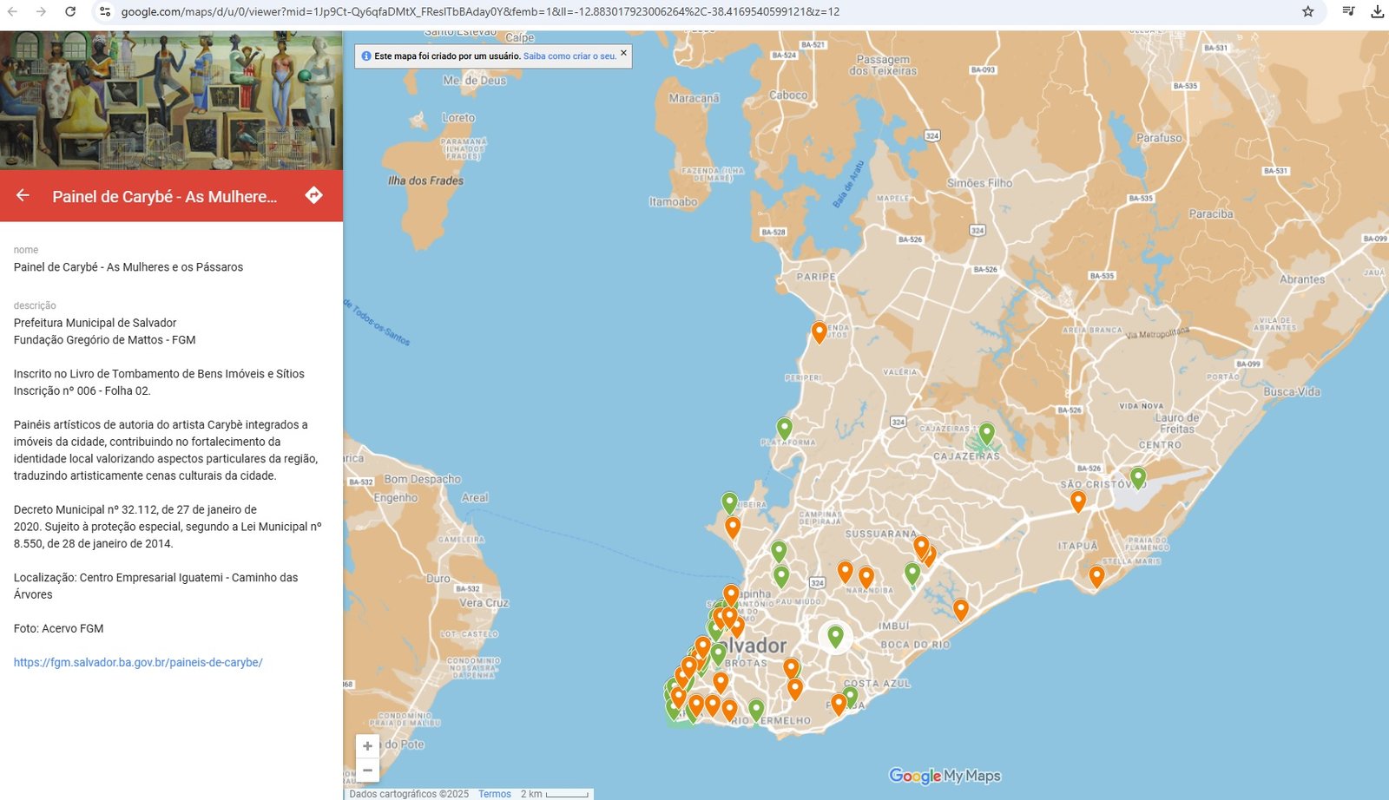Open the fgm.salvador.ba.gov.br paineis-de-carybe link
Viewport: 1389px width, 800px height.
(x=138, y=662)
